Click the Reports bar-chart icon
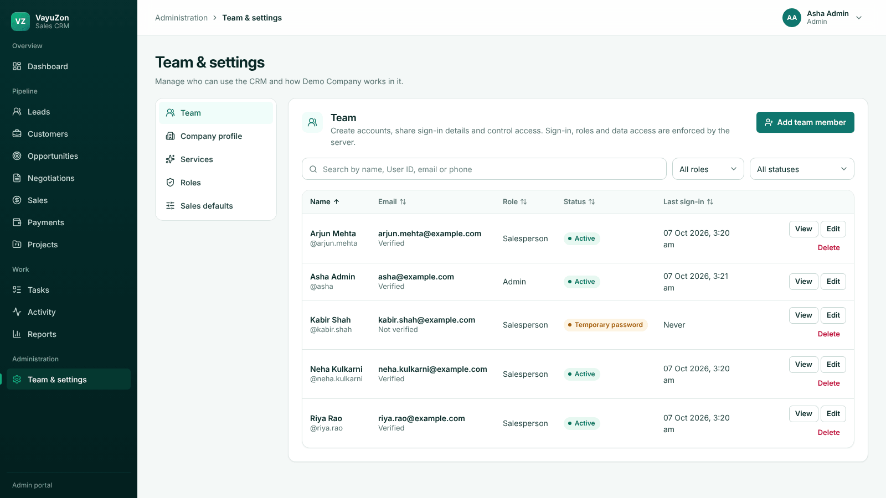886x498 pixels. (x=17, y=334)
